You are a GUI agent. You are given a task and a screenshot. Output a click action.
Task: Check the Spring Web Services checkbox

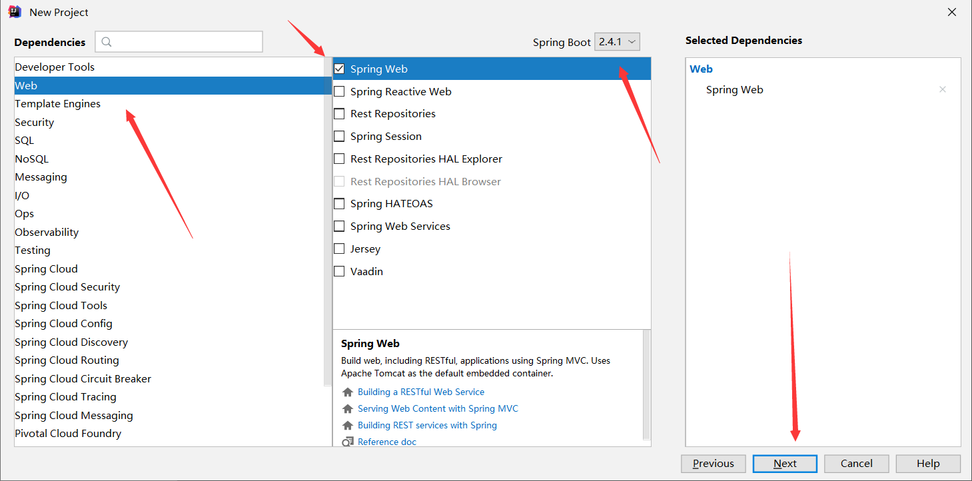pyautogui.click(x=339, y=227)
